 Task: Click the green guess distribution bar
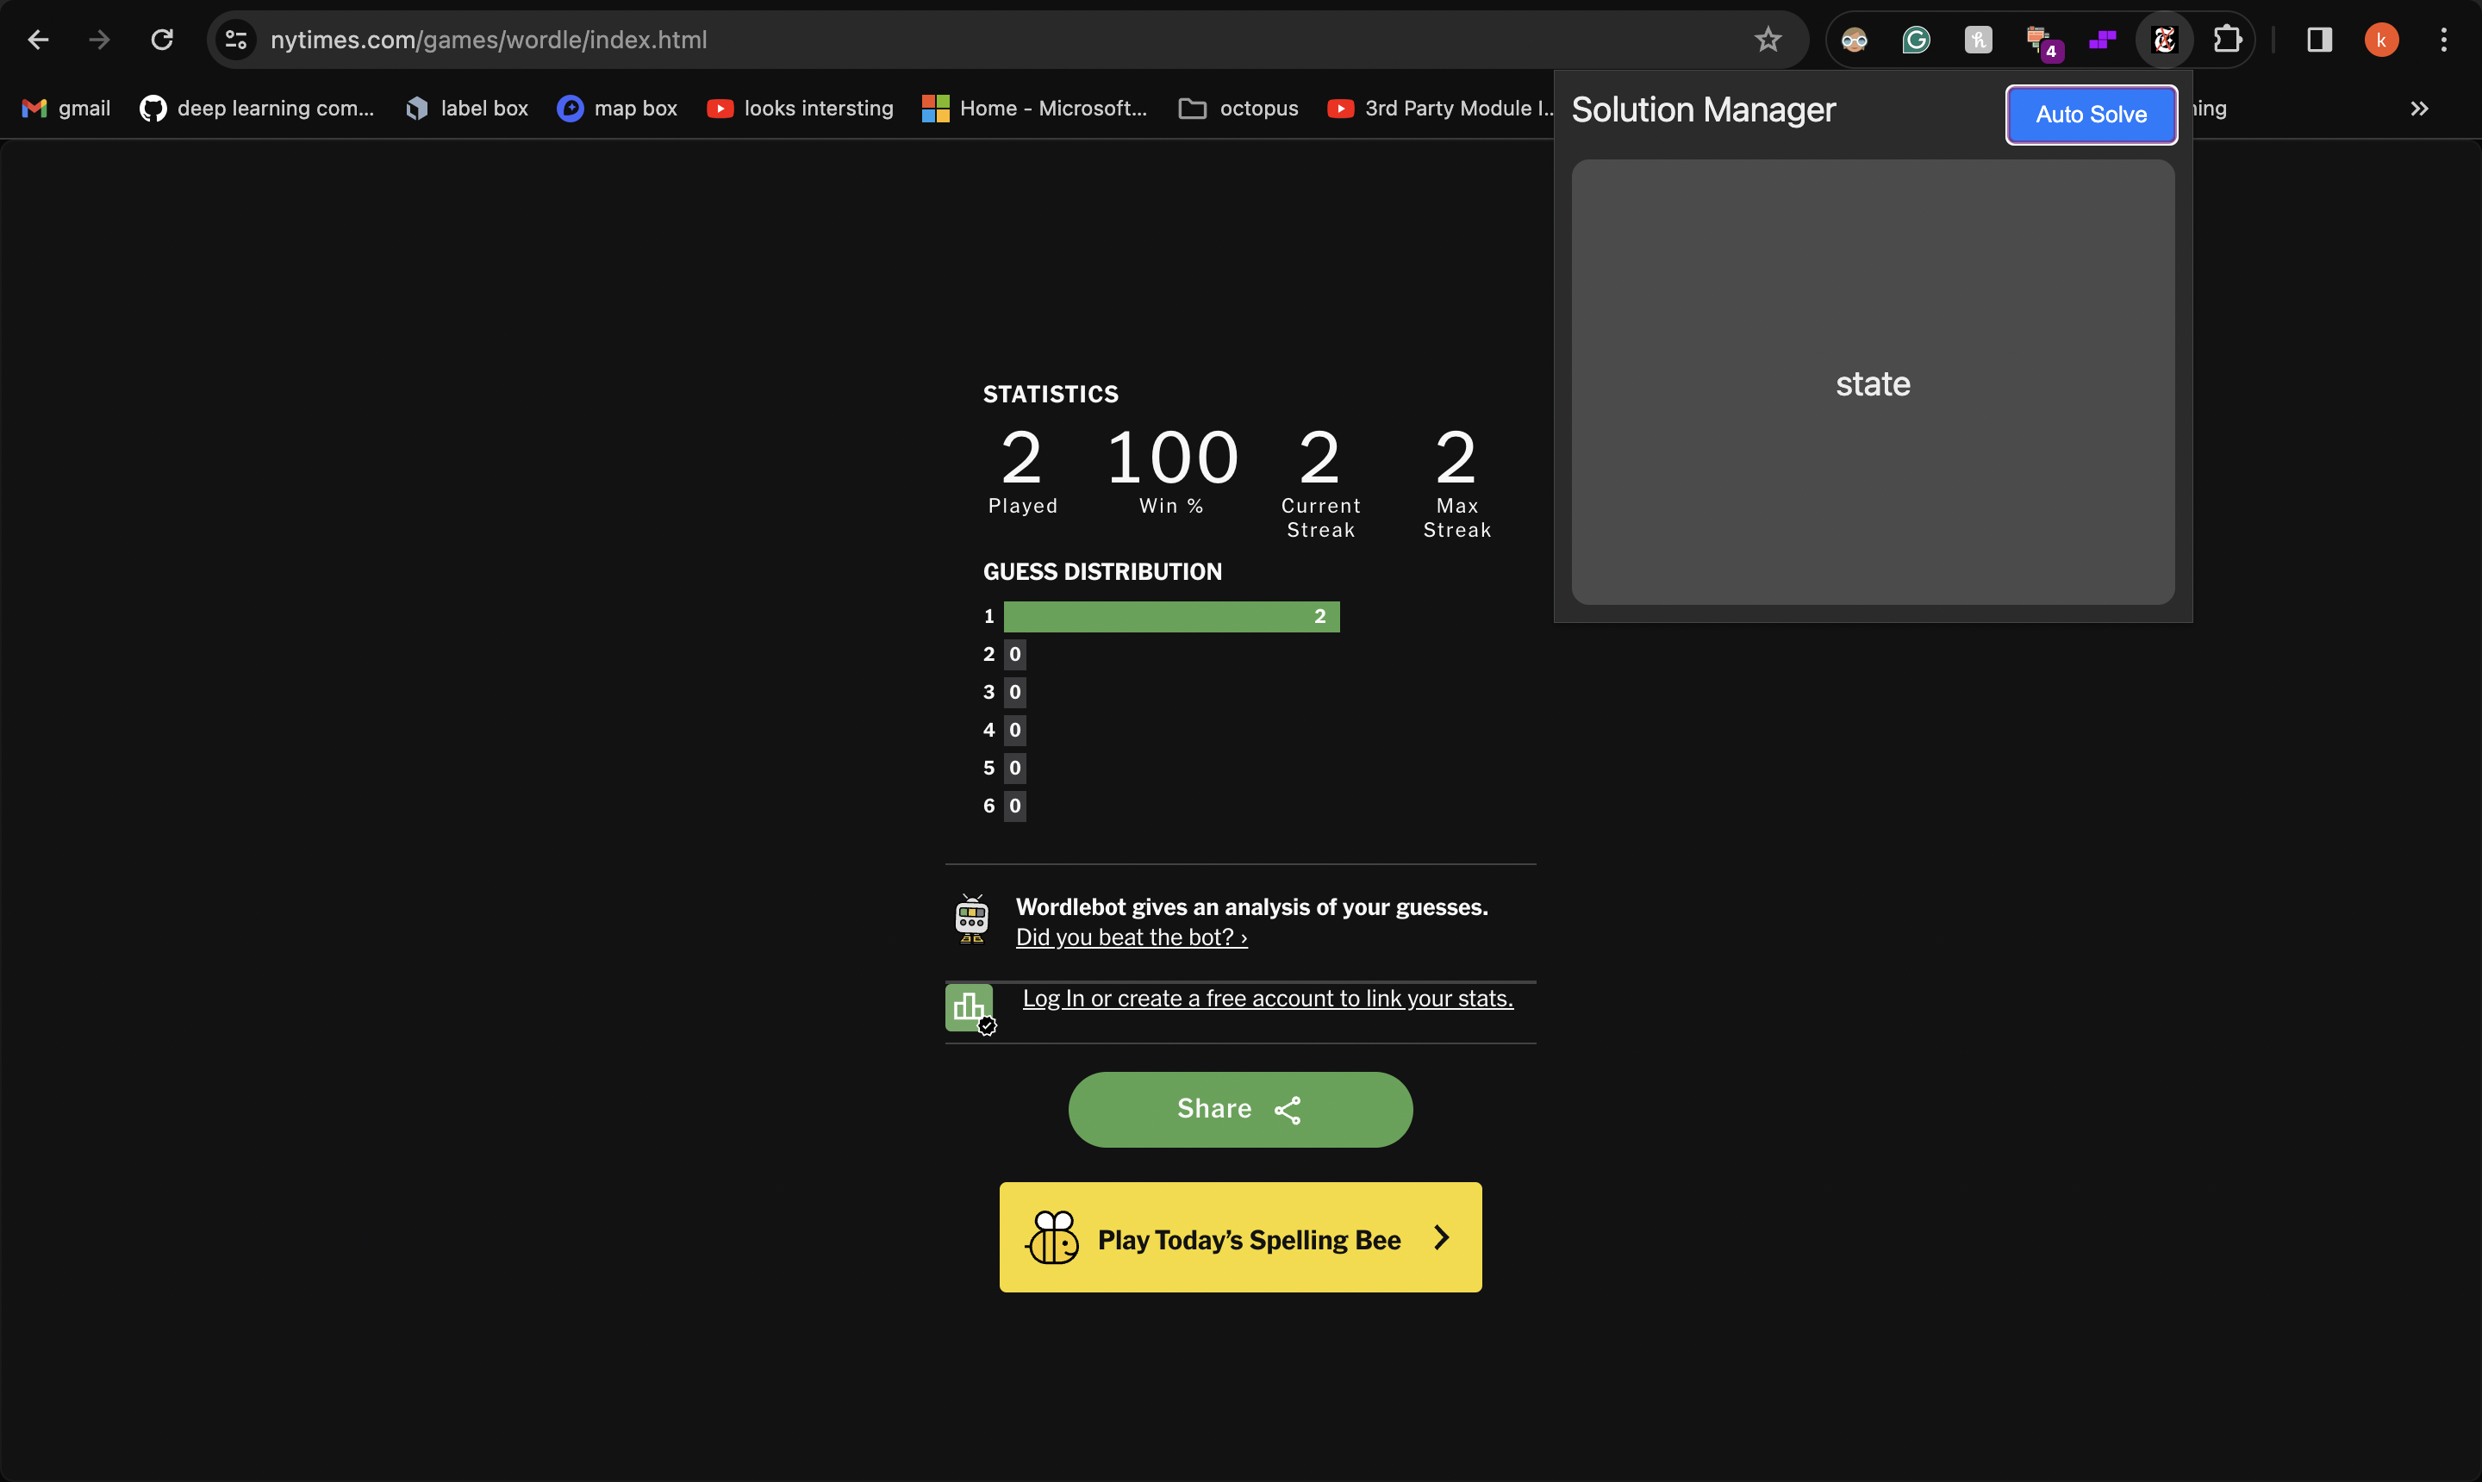pos(1169,617)
